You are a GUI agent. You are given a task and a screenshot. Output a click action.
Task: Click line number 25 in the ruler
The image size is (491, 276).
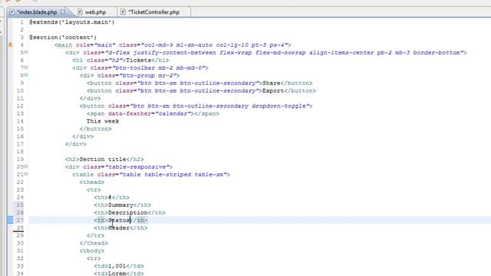click(20, 205)
